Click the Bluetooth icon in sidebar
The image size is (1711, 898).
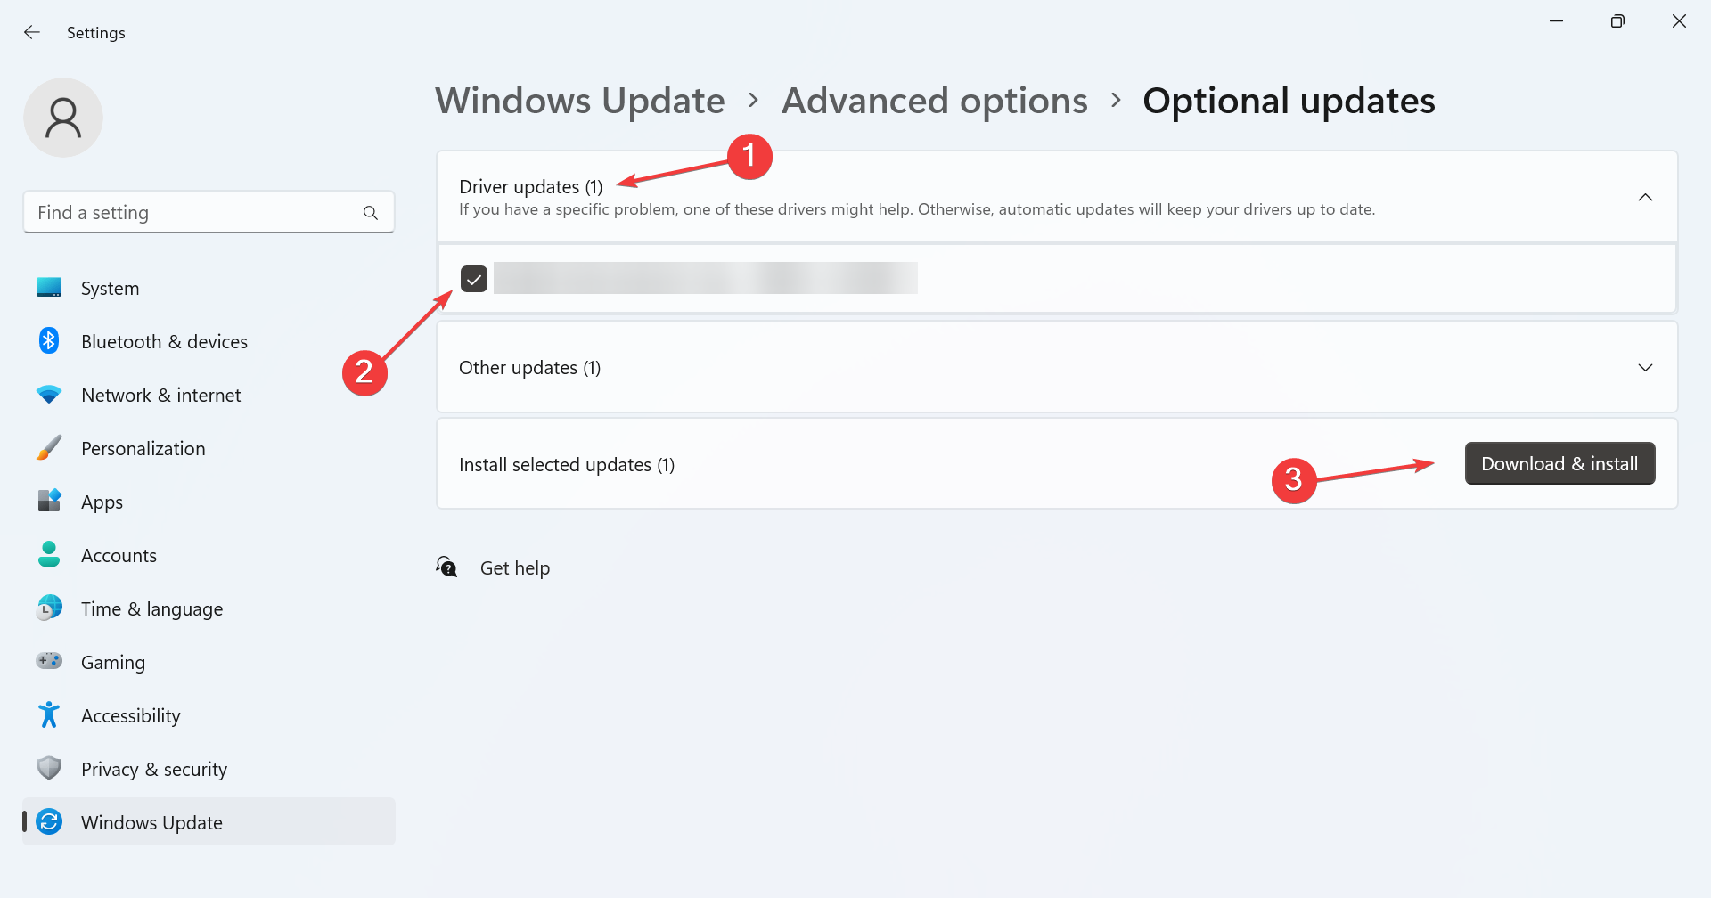(x=49, y=341)
